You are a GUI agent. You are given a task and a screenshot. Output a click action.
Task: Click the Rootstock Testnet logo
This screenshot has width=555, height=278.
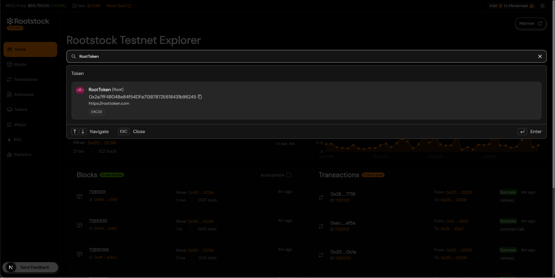[28, 24]
